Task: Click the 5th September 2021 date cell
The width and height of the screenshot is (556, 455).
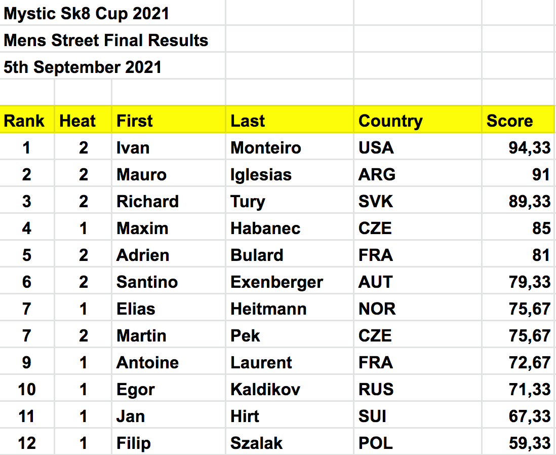Action: pyautogui.click(x=83, y=67)
